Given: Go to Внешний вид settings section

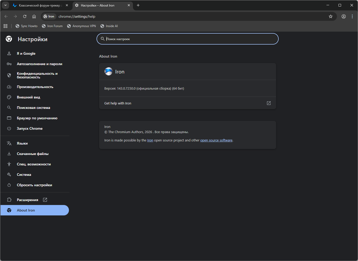Looking at the screenshot, I should pos(28,97).
